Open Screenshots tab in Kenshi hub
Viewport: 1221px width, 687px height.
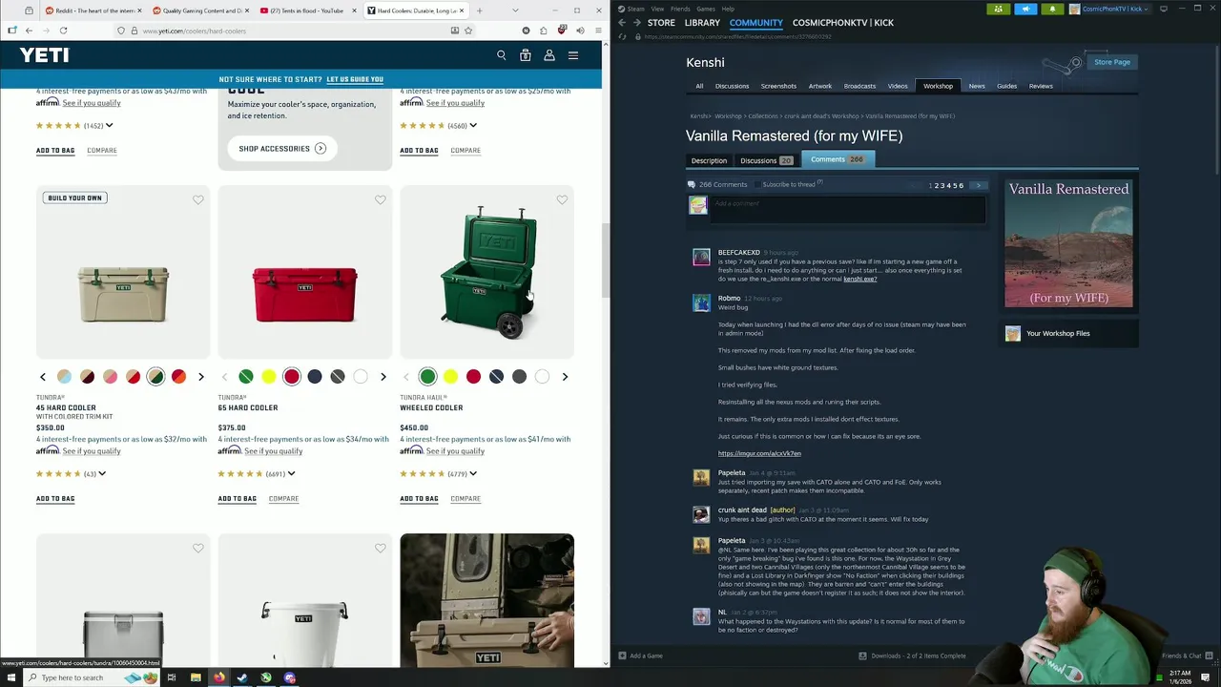(x=778, y=86)
